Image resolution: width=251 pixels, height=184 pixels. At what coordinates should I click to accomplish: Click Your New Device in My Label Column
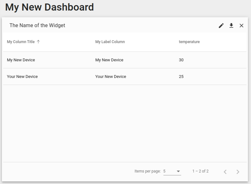click(110, 77)
